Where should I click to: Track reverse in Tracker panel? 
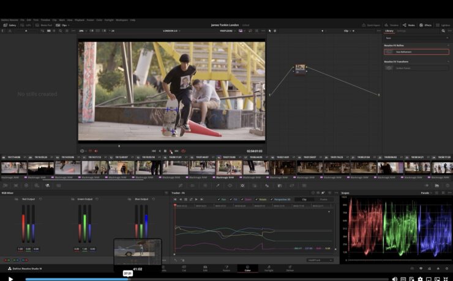point(180,199)
